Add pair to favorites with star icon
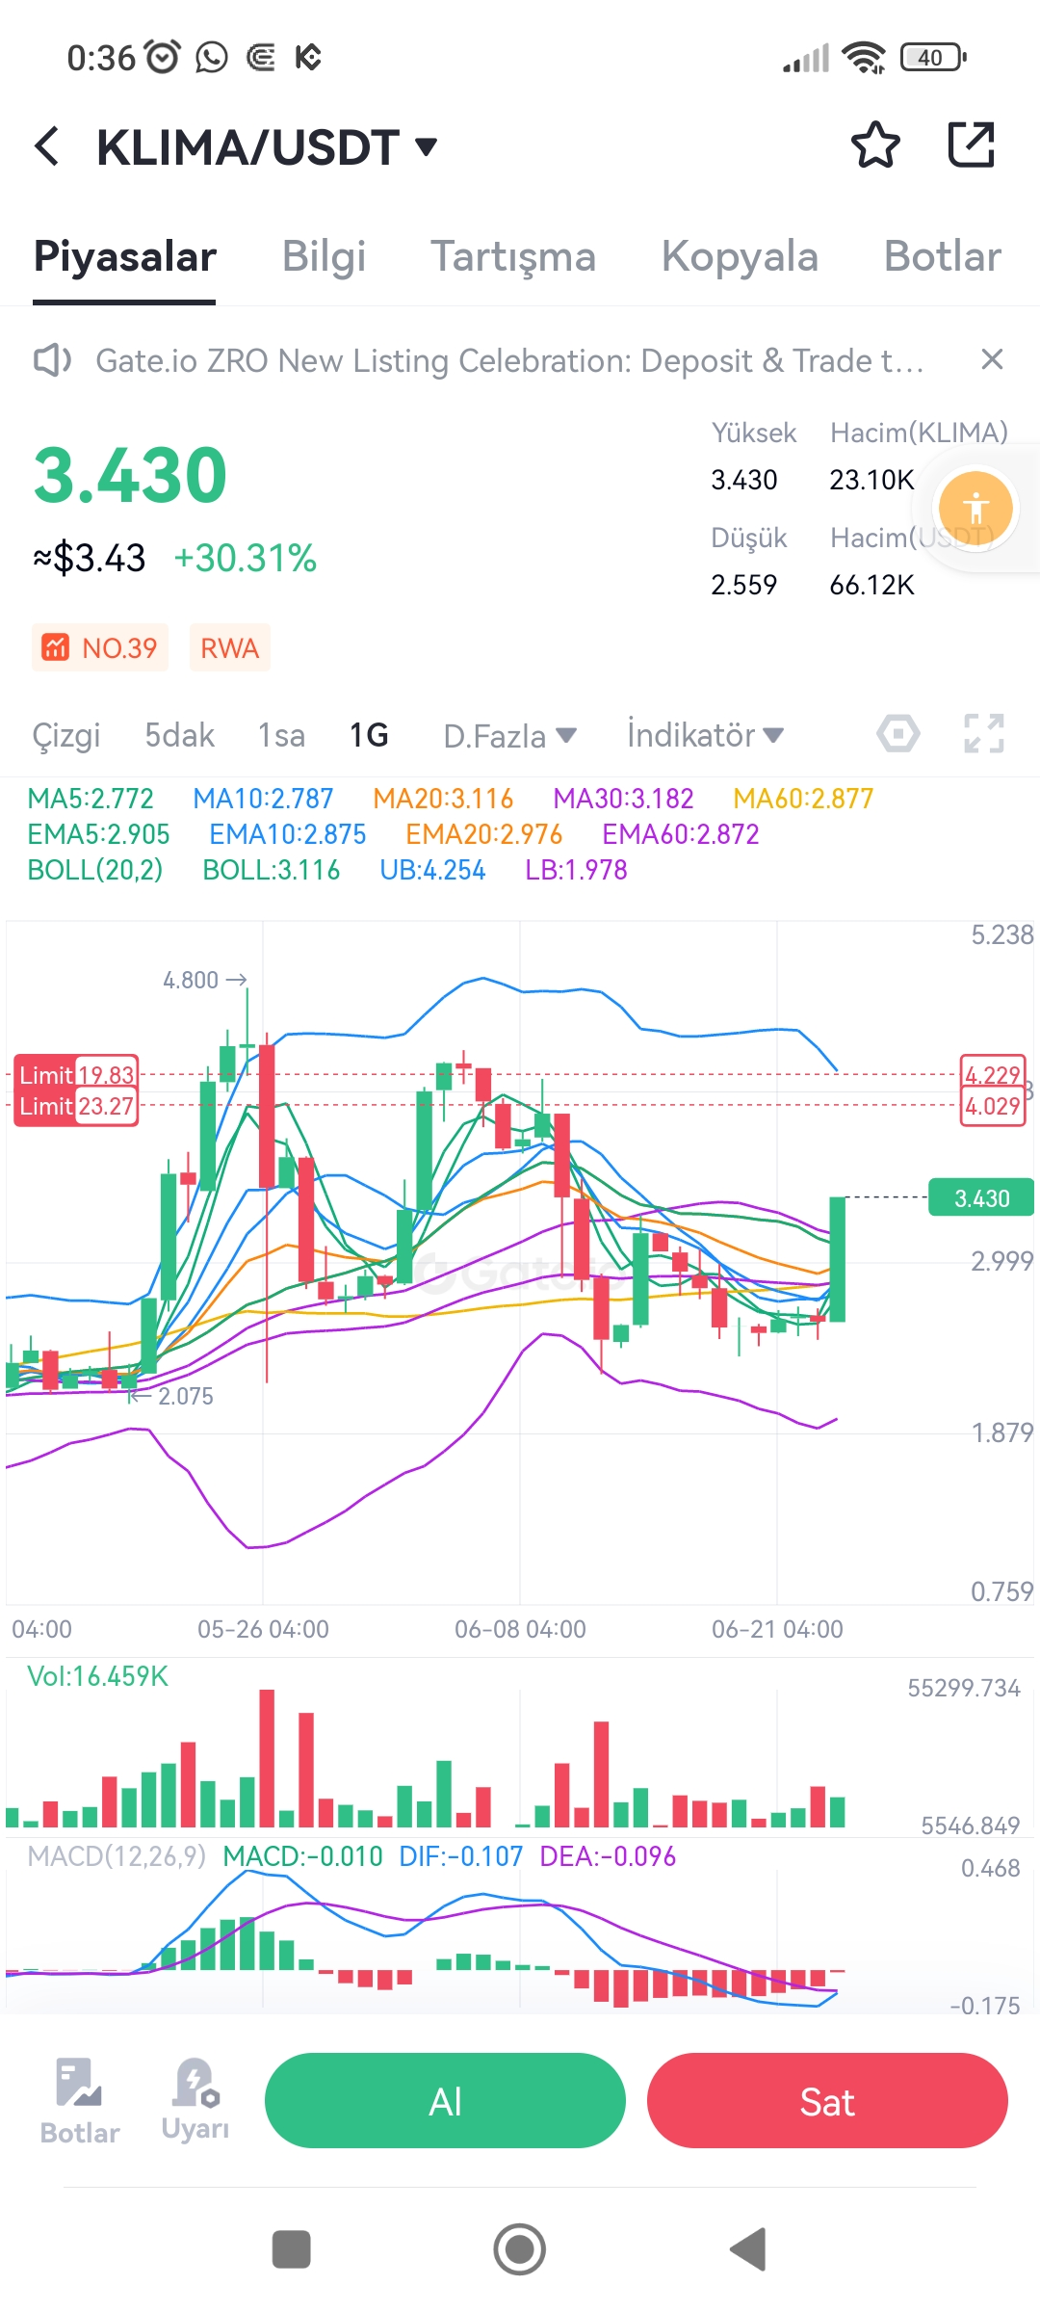 coord(875,145)
